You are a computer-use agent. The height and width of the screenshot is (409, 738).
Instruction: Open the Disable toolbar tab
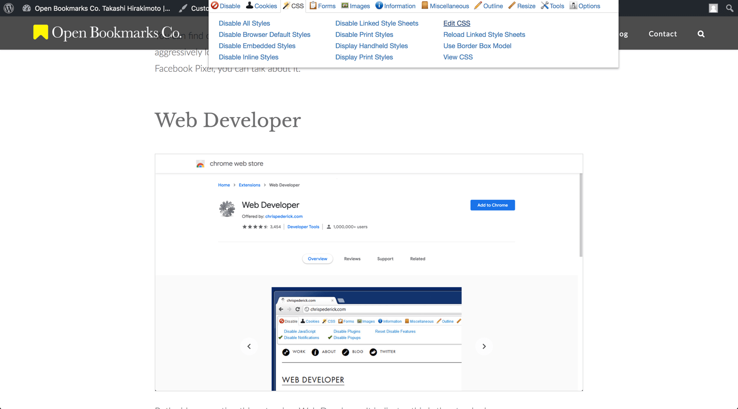226,6
